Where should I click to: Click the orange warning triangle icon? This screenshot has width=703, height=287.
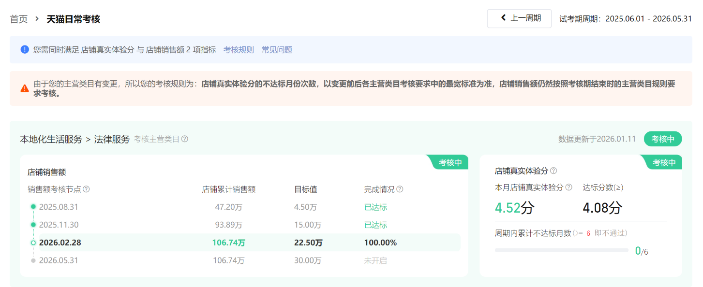[25, 88]
